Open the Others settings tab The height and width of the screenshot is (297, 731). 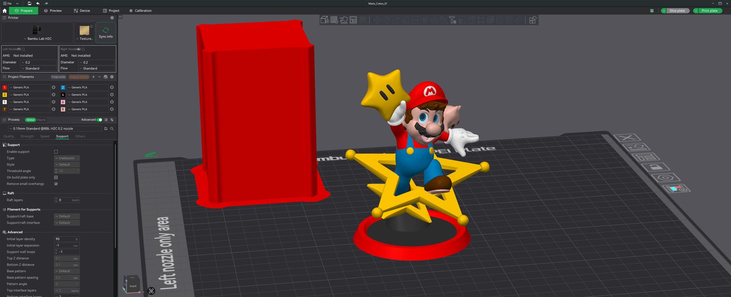coord(80,136)
